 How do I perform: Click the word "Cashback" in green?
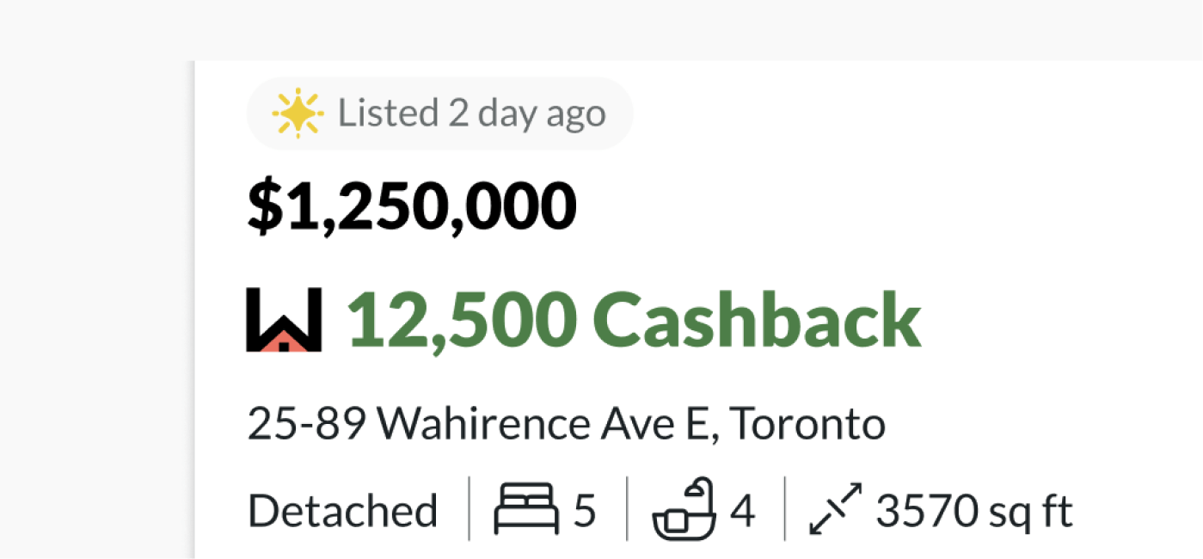[758, 320]
